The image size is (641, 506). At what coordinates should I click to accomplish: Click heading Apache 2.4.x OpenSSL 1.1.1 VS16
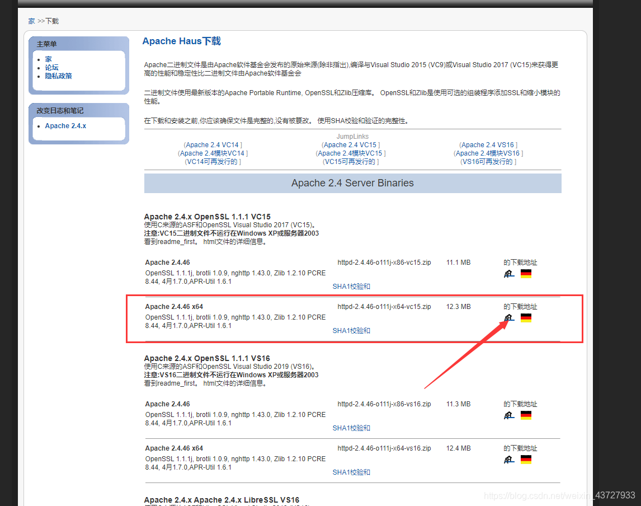point(207,358)
